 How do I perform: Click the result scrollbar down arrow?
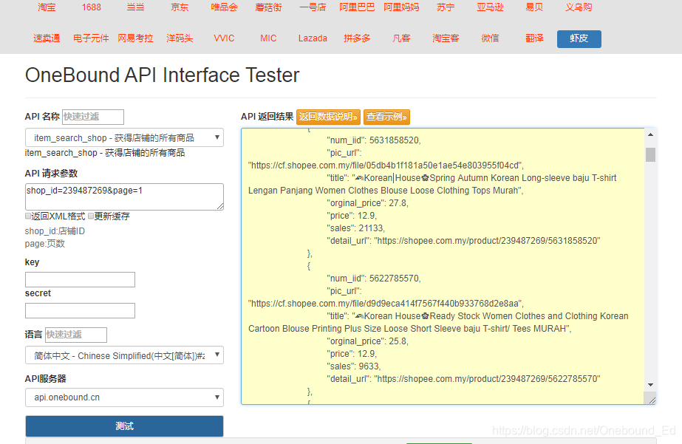tap(650, 385)
